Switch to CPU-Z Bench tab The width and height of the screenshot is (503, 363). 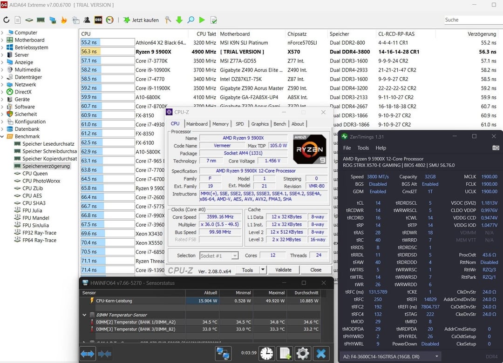(280, 124)
